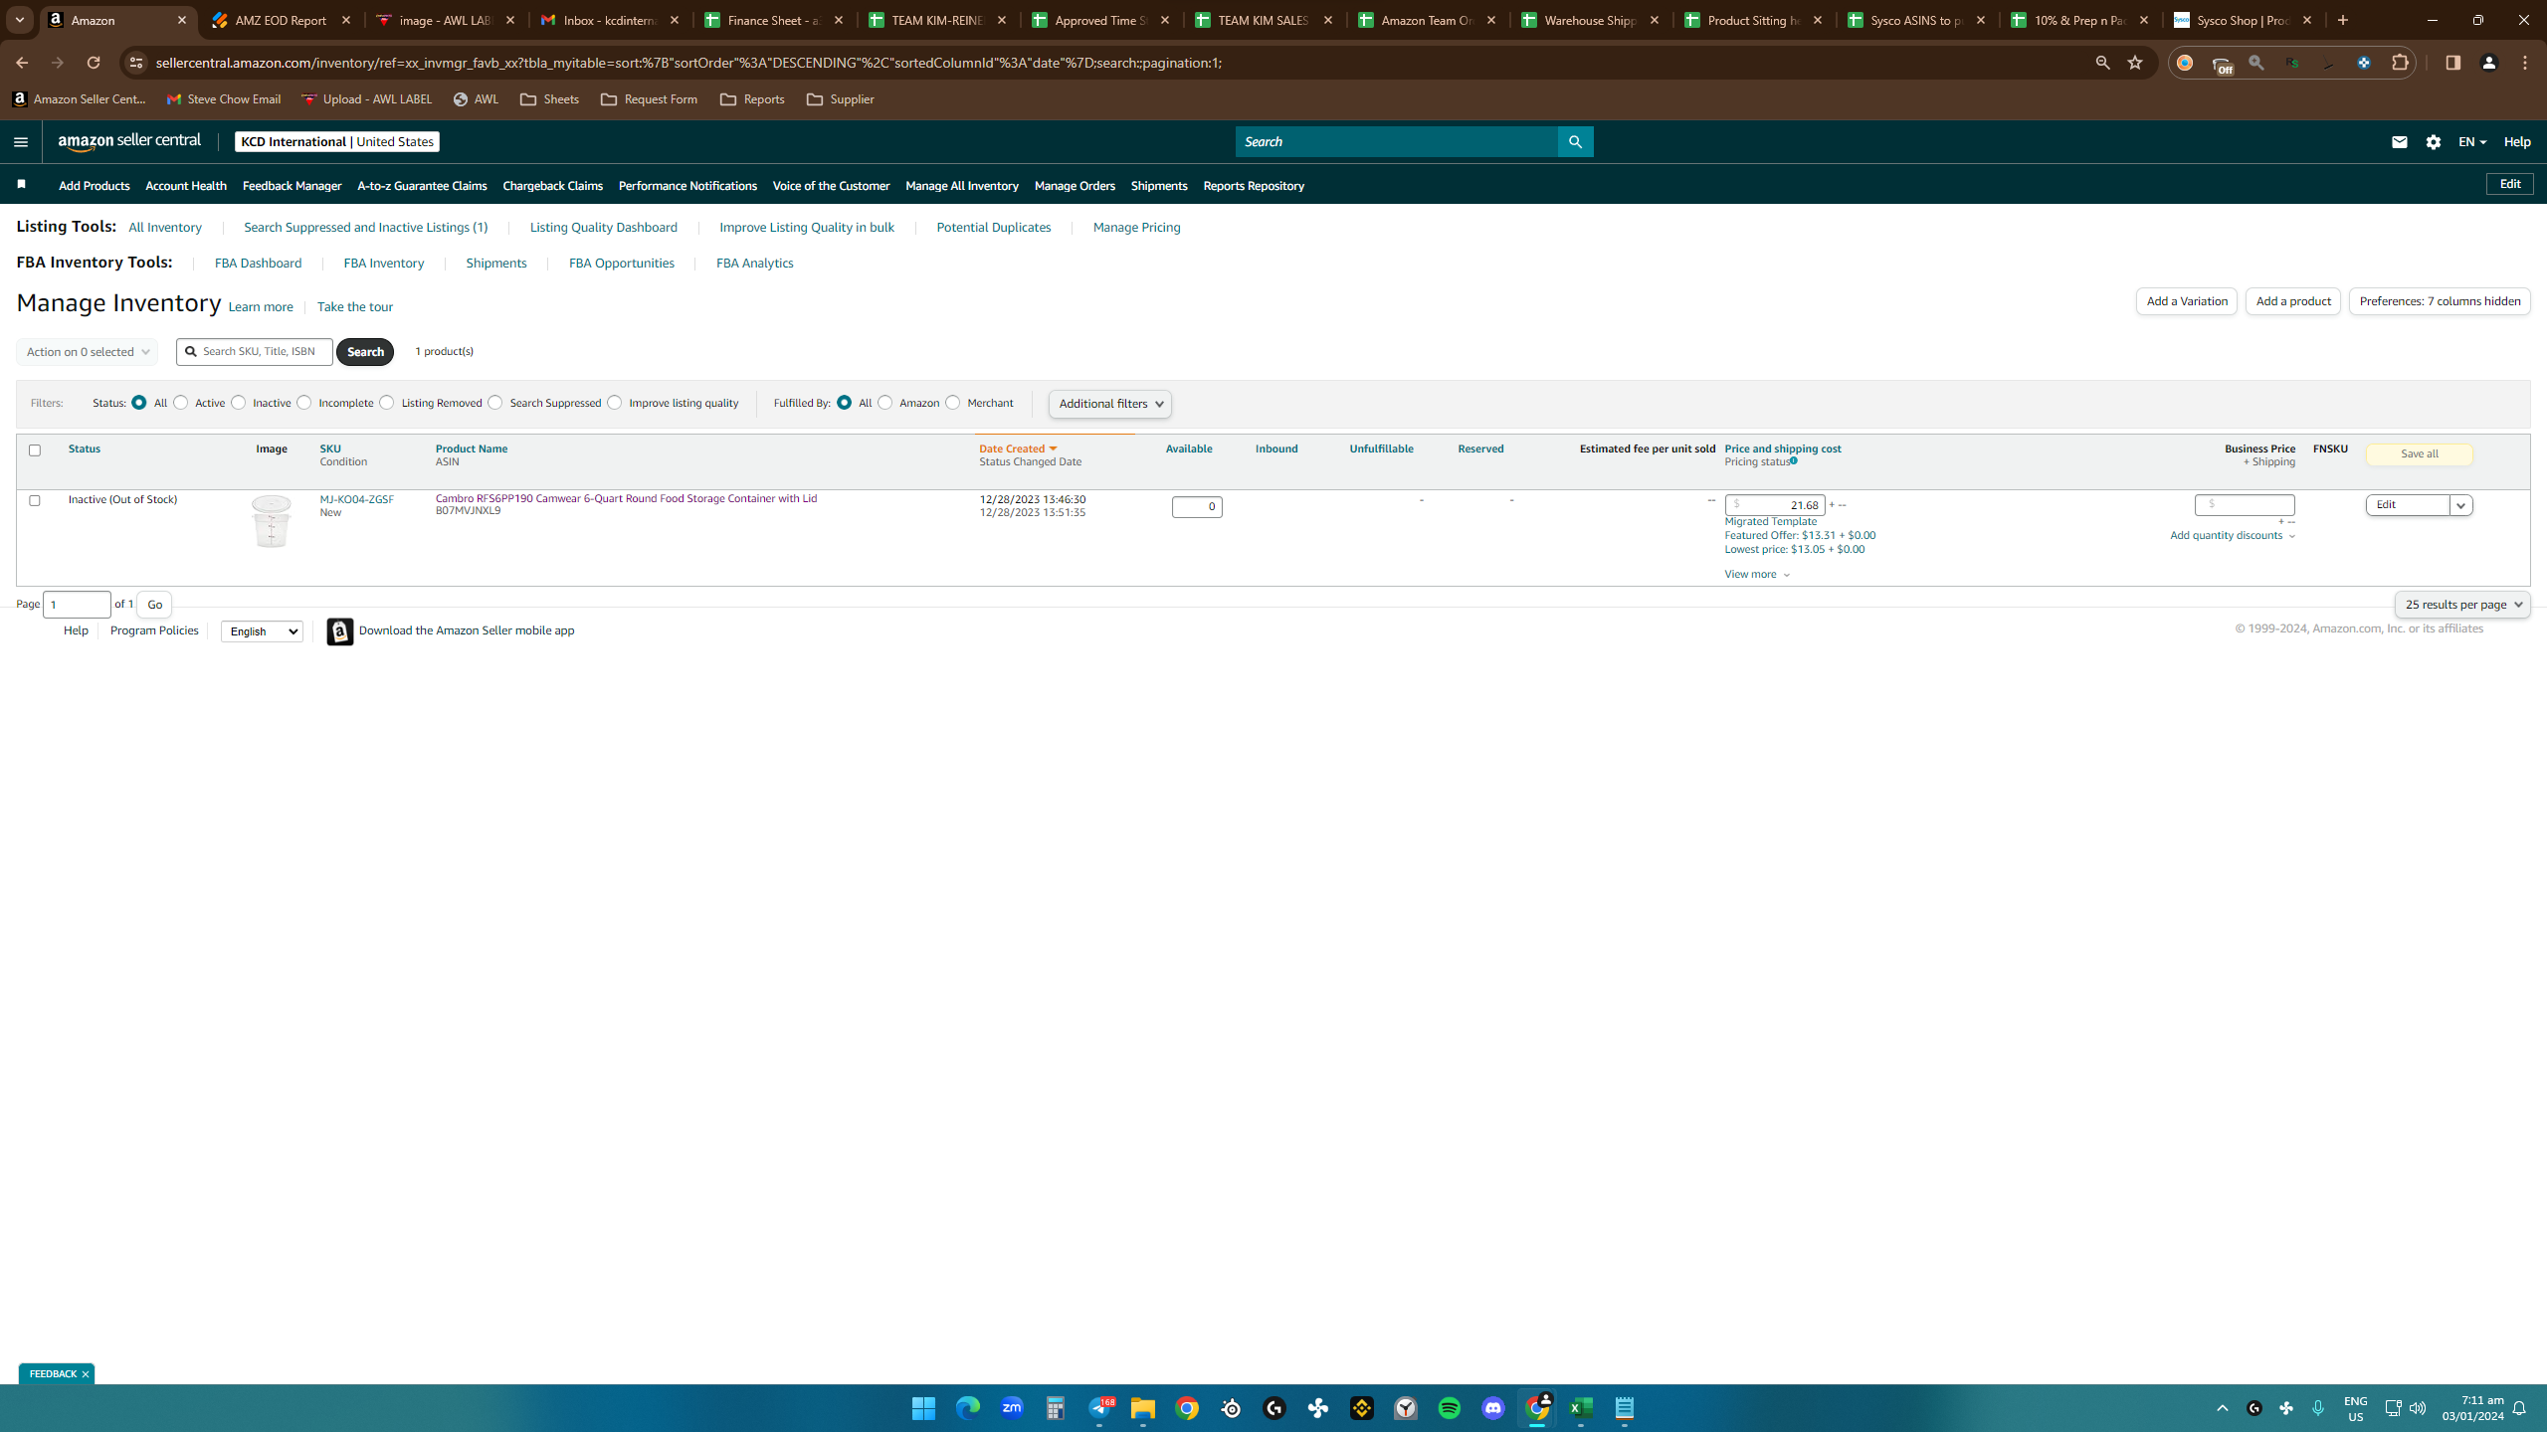2547x1432 pixels.
Task: Open Telegram from the taskbar
Action: click(1099, 1408)
